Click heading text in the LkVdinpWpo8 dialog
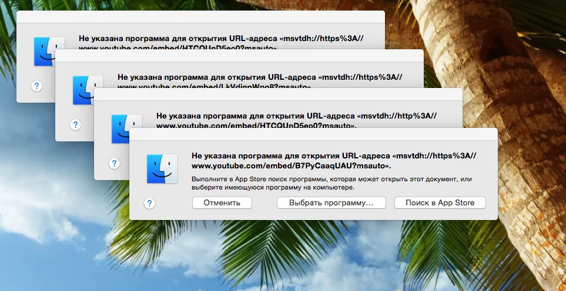566x291 pixels. point(260,81)
